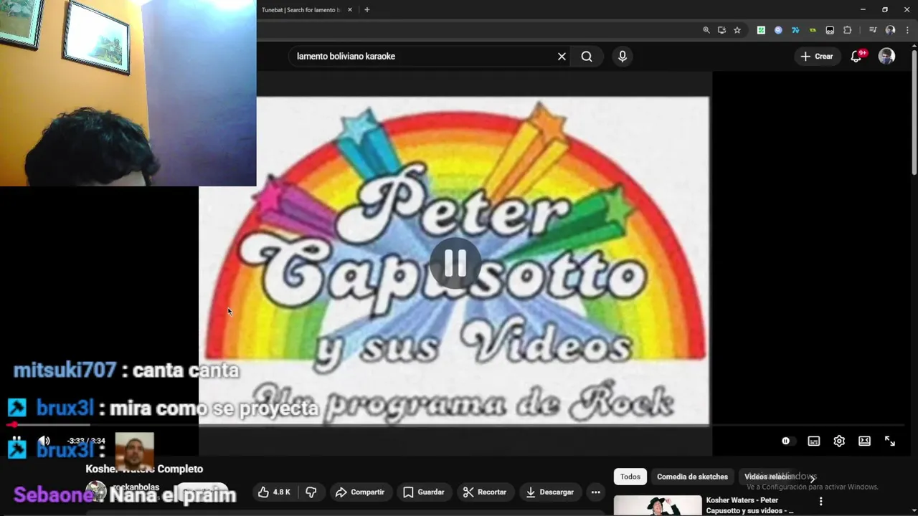Open the Extensions puzzle menu
The width and height of the screenshot is (918, 516).
coord(847,30)
